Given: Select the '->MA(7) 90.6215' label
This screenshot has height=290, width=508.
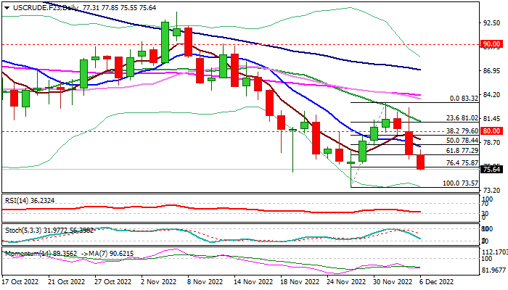Looking at the screenshot, I should (x=107, y=254).
